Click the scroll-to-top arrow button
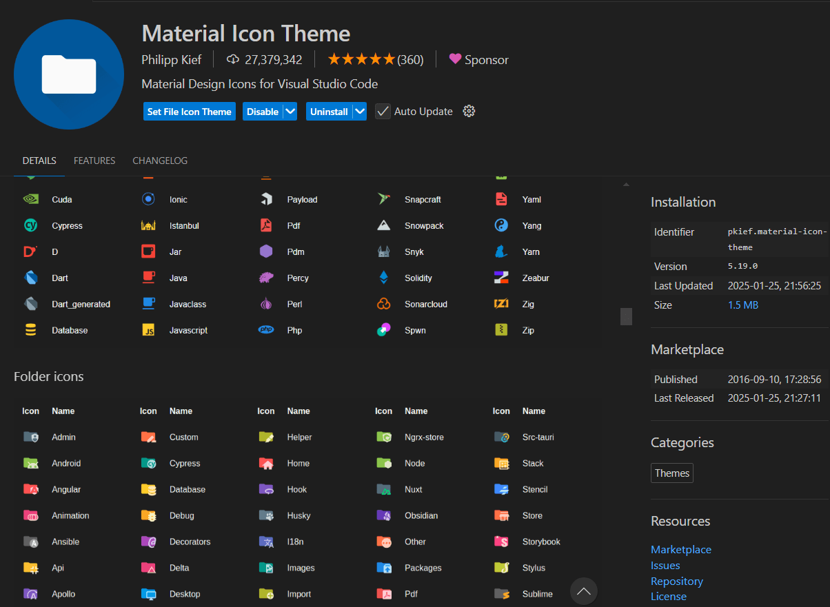Viewport: 830px width, 607px height. point(584,591)
